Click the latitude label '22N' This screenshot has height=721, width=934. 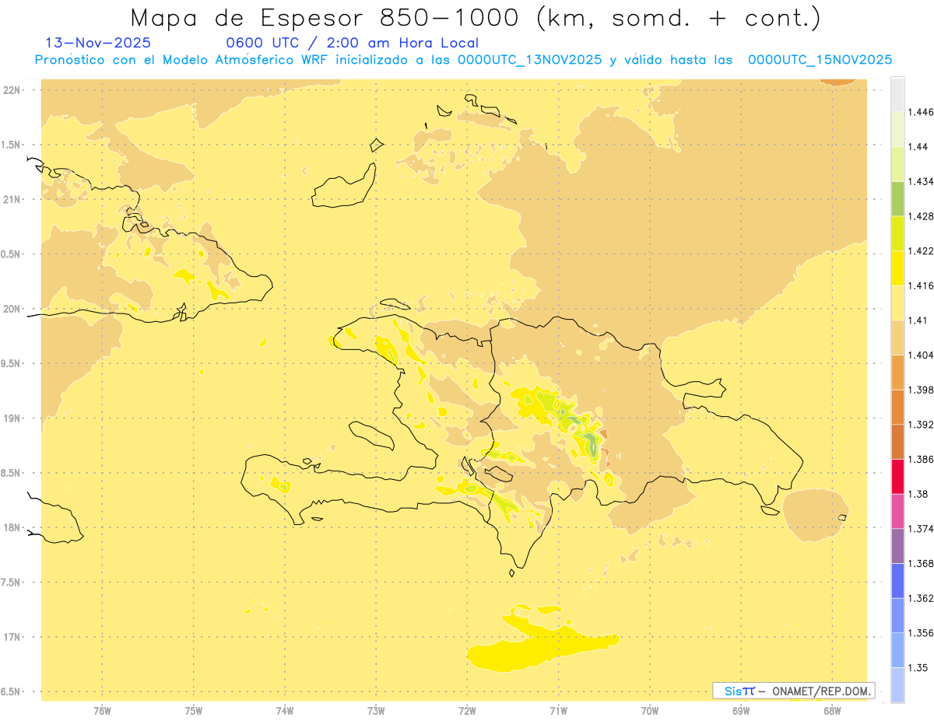(12, 89)
